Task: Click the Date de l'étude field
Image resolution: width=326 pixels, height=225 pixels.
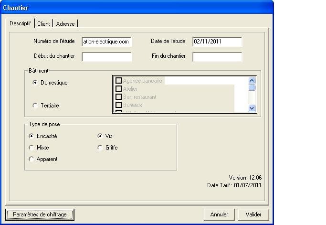Action: 217,42
